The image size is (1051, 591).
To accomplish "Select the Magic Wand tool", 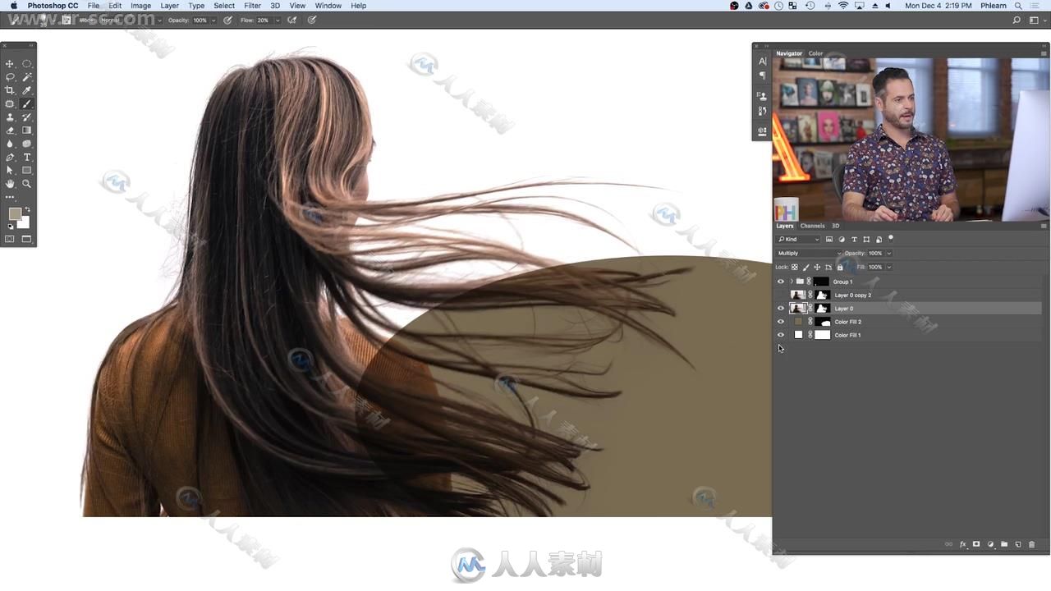I will (x=27, y=77).
